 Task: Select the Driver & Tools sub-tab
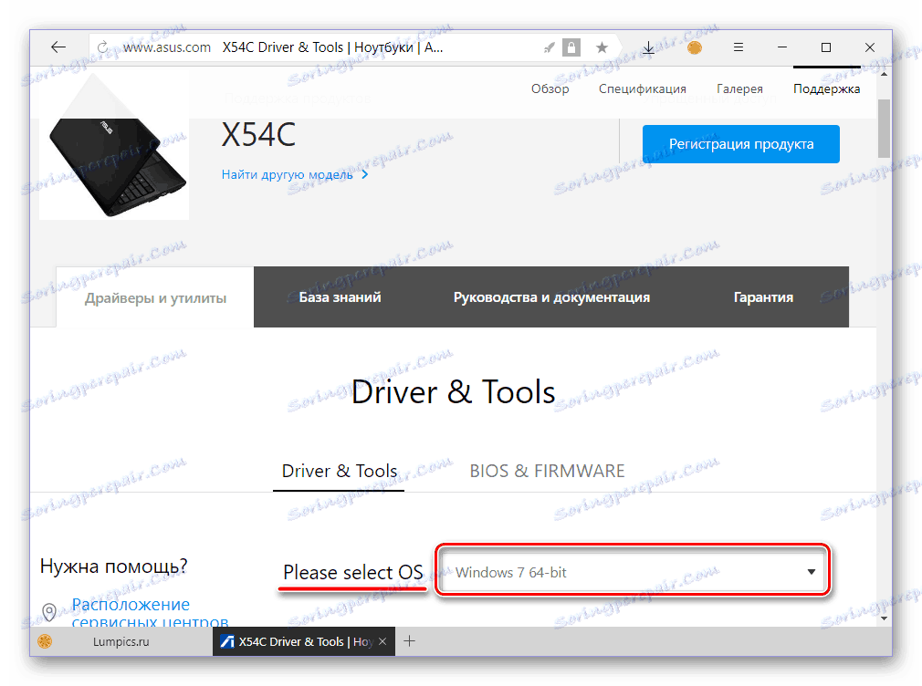(x=340, y=471)
